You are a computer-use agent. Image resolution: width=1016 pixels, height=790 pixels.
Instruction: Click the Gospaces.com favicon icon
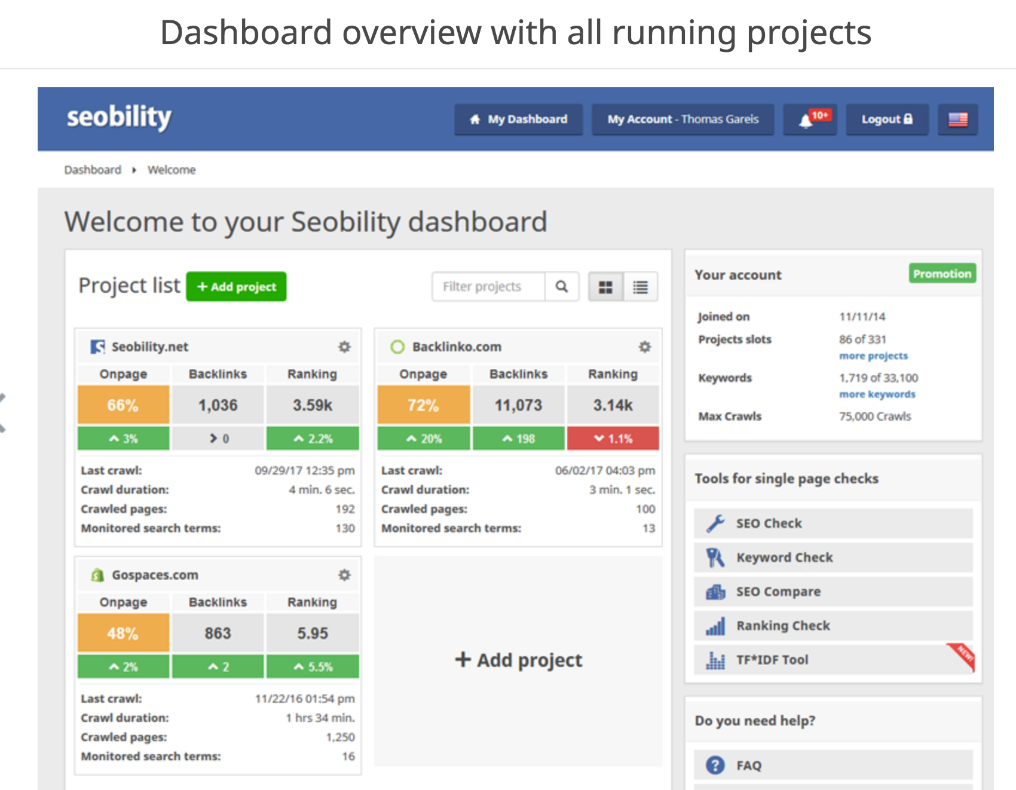tap(97, 575)
